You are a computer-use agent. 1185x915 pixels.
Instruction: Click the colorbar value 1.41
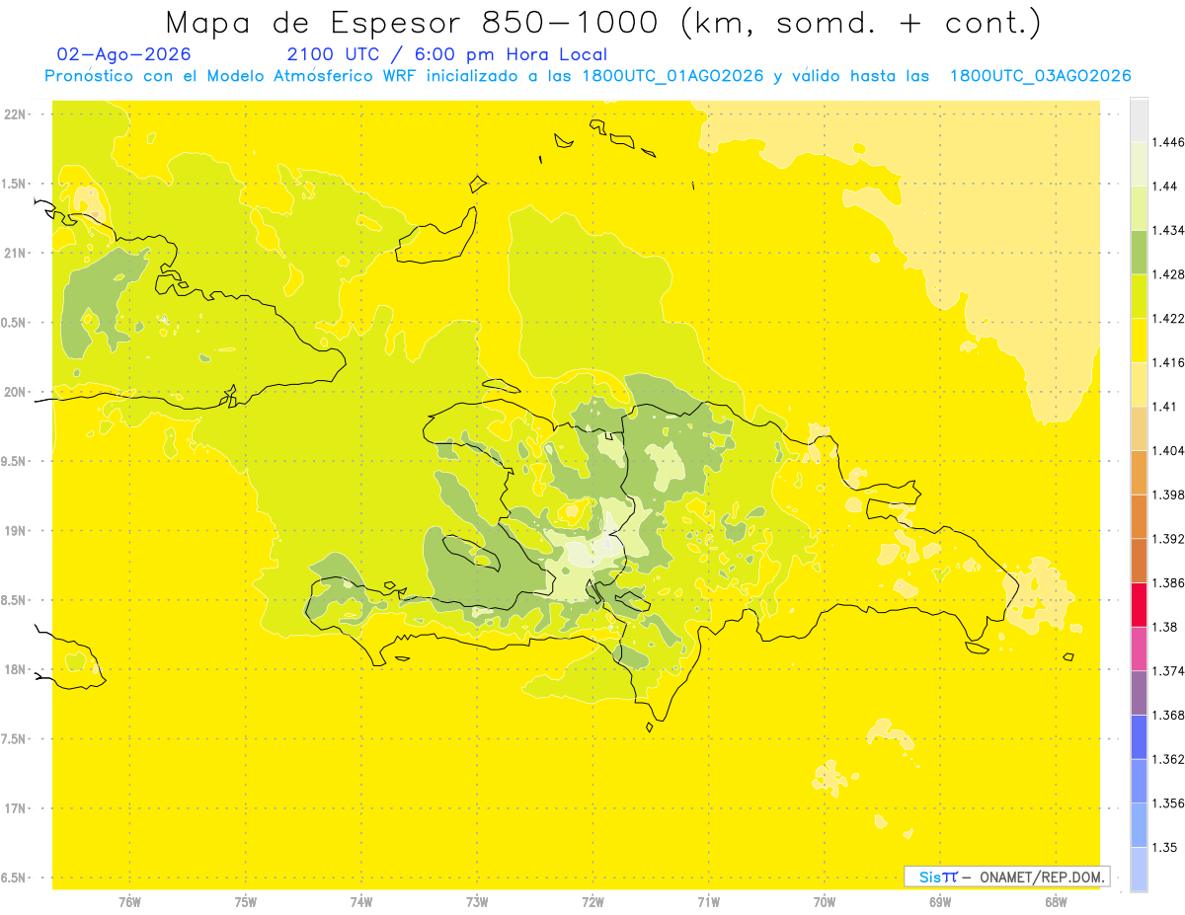click(1165, 407)
